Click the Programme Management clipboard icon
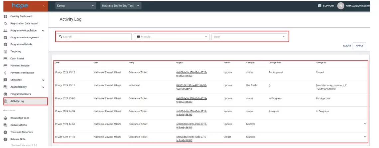This screenshot has width=379, height=148. [5, 37]
